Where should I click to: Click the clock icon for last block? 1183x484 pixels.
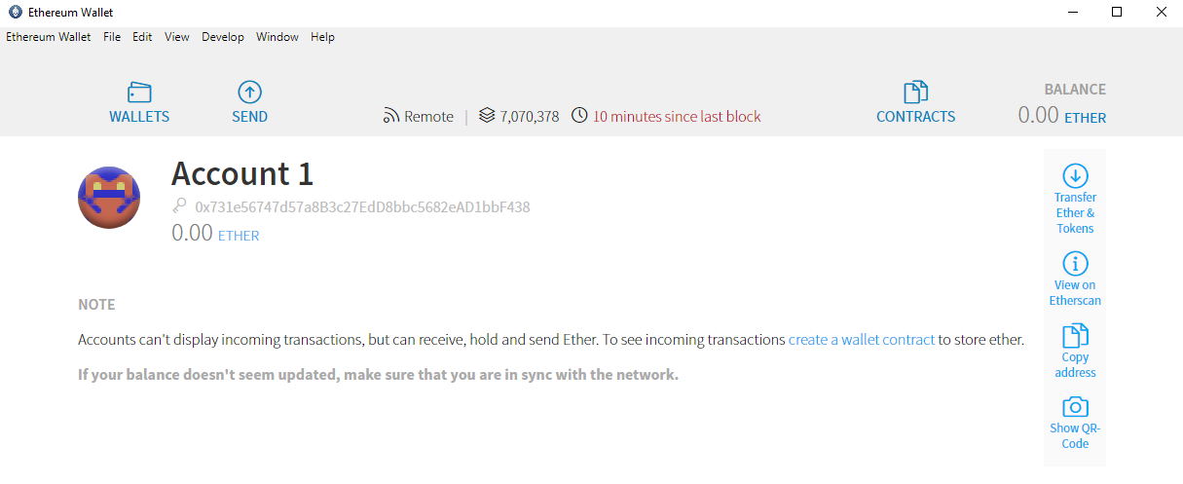(579, 116)
